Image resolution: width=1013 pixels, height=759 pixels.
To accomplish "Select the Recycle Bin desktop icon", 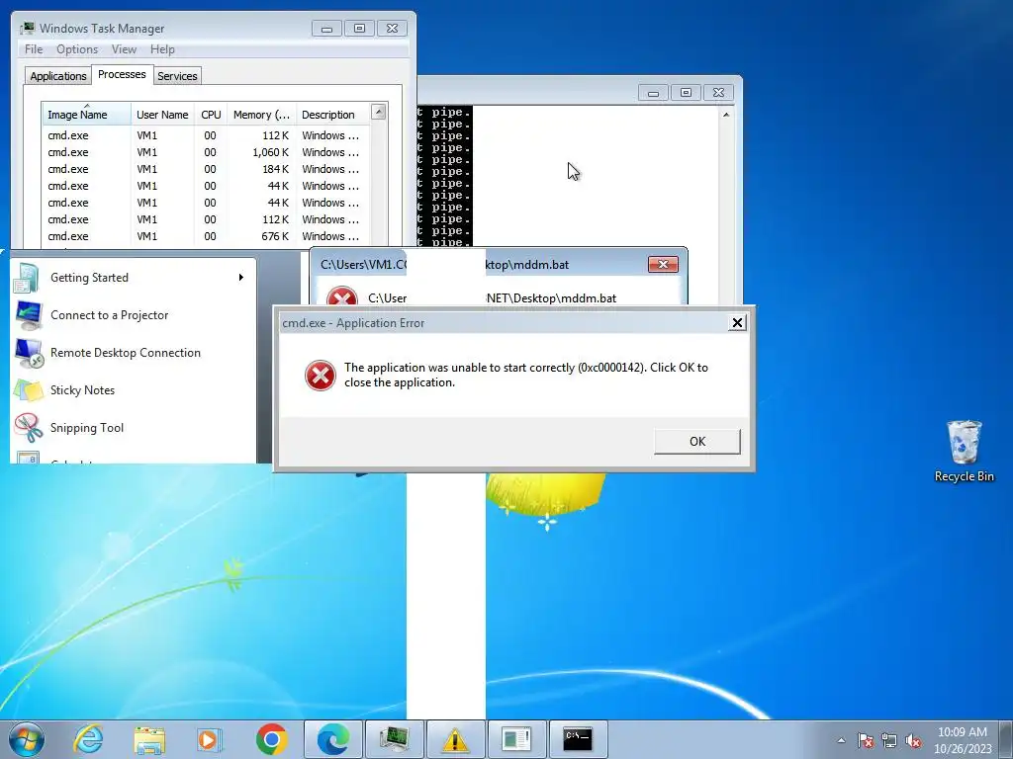I will (x=964, y=451).
